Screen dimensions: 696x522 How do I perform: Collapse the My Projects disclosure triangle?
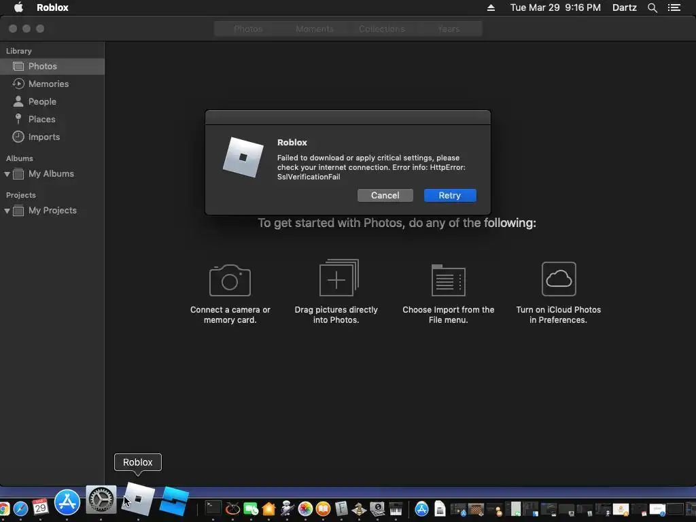click(x=7, y=211)
